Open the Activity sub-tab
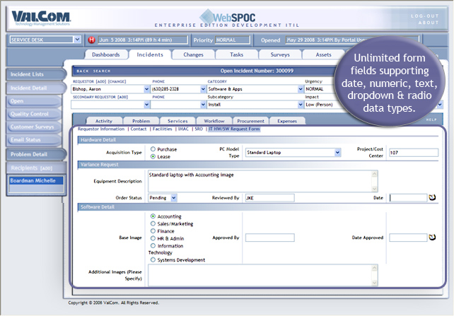Image resolution: width=454 pixels, height=316 pixels. coord(104,121)
